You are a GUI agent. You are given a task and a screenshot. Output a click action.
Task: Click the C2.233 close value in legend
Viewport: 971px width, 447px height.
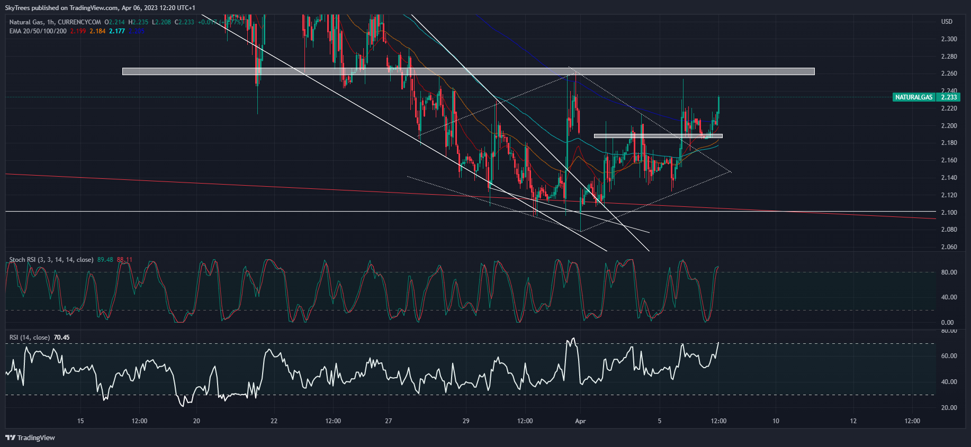click(184, 22)
